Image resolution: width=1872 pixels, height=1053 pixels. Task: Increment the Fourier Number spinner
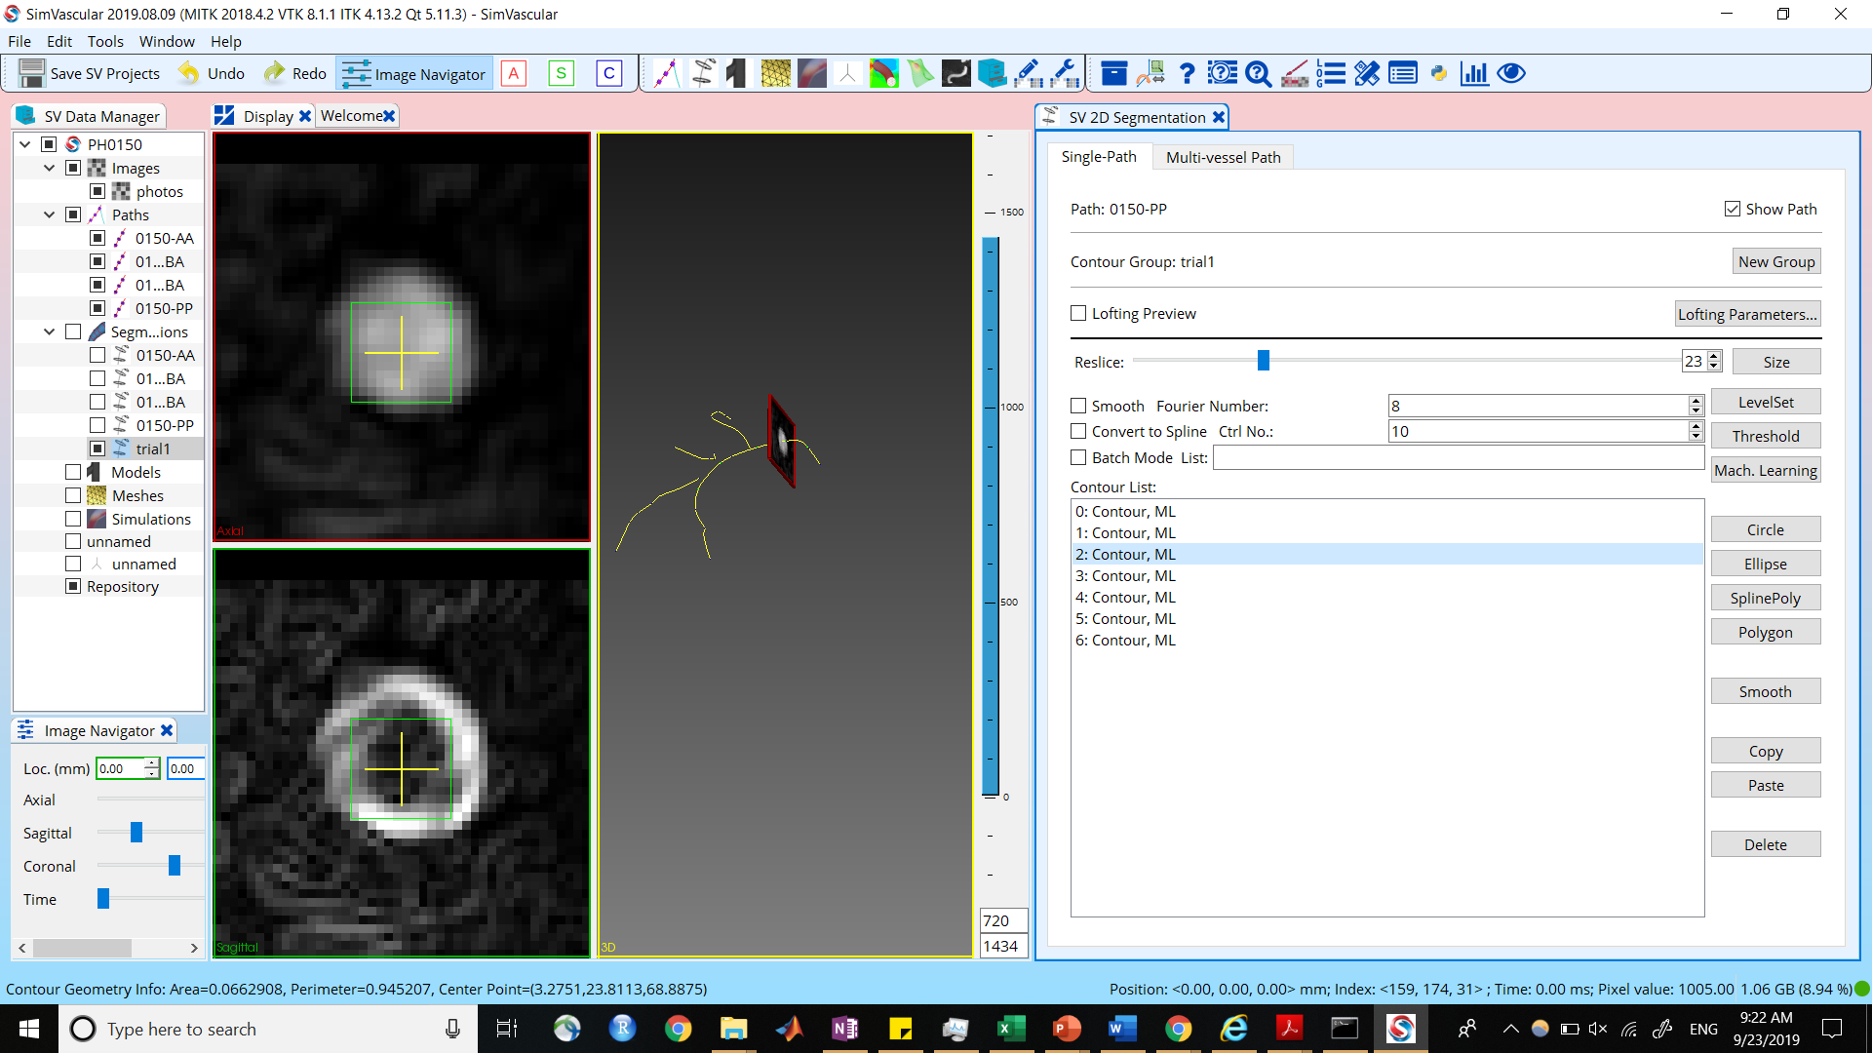pos(1696,400)
